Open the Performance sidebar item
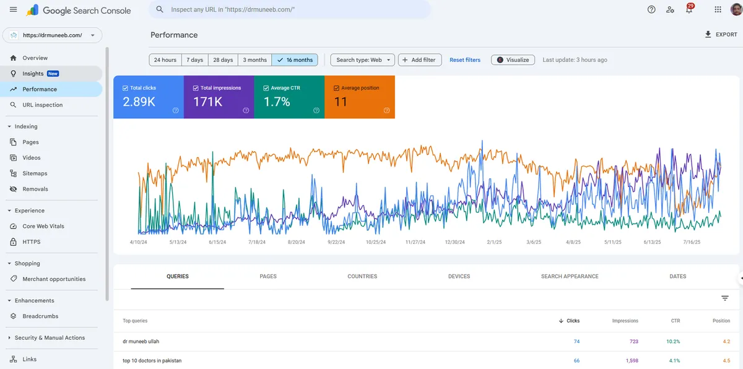This screenshot has width=743, height=369. (x=52, y=89)
